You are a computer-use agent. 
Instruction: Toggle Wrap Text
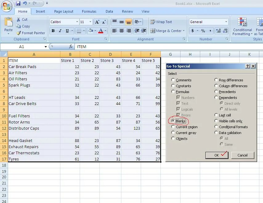161,22
